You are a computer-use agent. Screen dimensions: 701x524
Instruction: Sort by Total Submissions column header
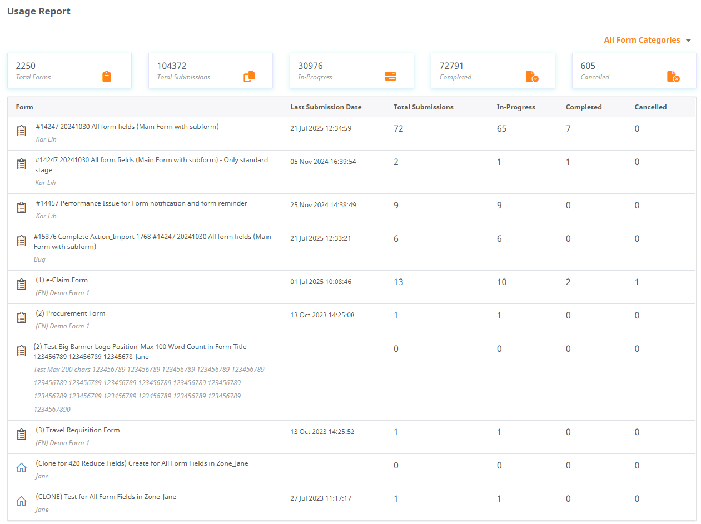[423, 107]
